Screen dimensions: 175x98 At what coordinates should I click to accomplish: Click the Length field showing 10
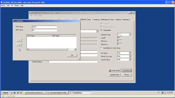coord(120,38)
